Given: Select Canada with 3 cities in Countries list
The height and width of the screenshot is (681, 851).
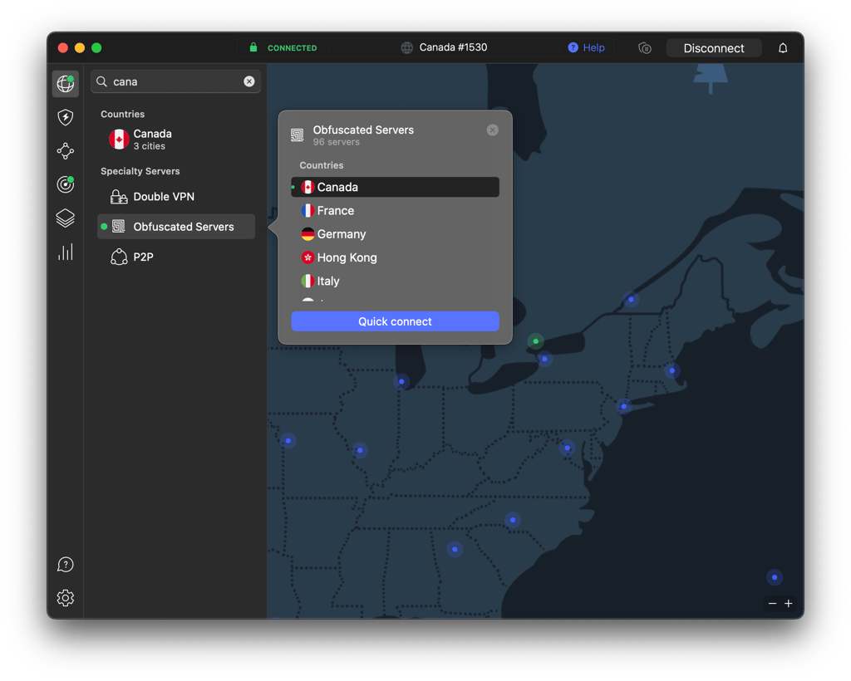Looking at the screenshot, I should (x=176, y=140).
